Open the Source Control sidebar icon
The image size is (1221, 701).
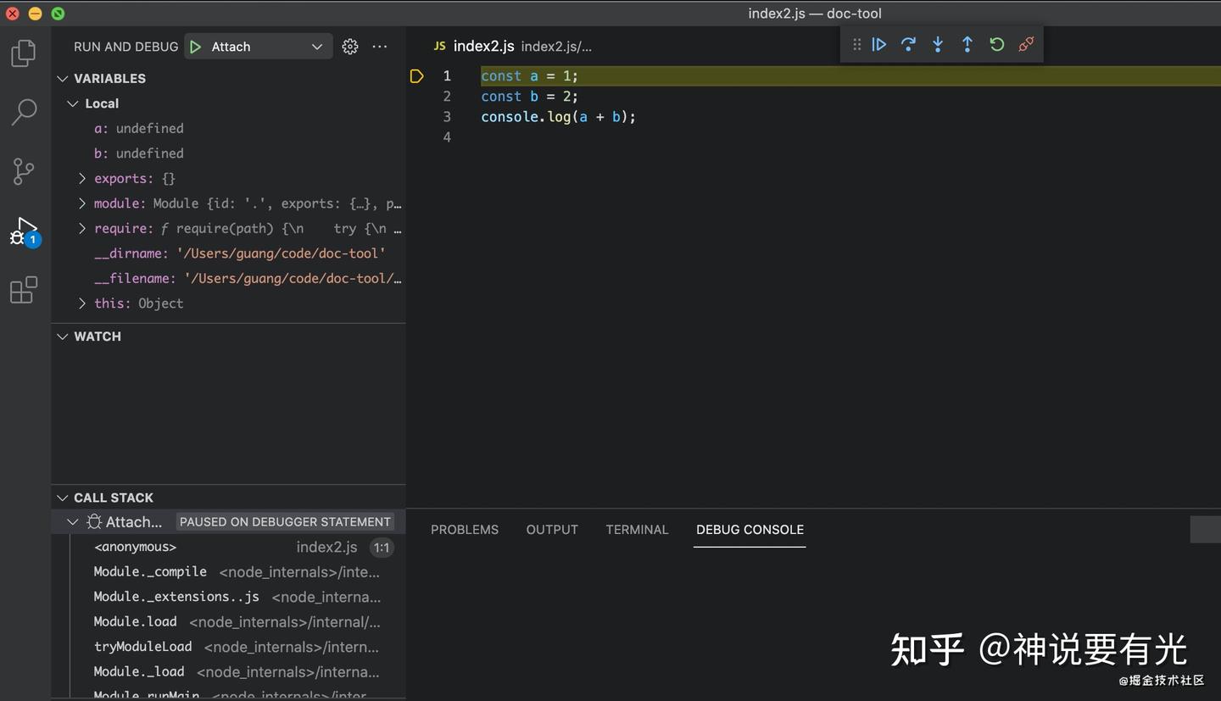pos(23,171)
